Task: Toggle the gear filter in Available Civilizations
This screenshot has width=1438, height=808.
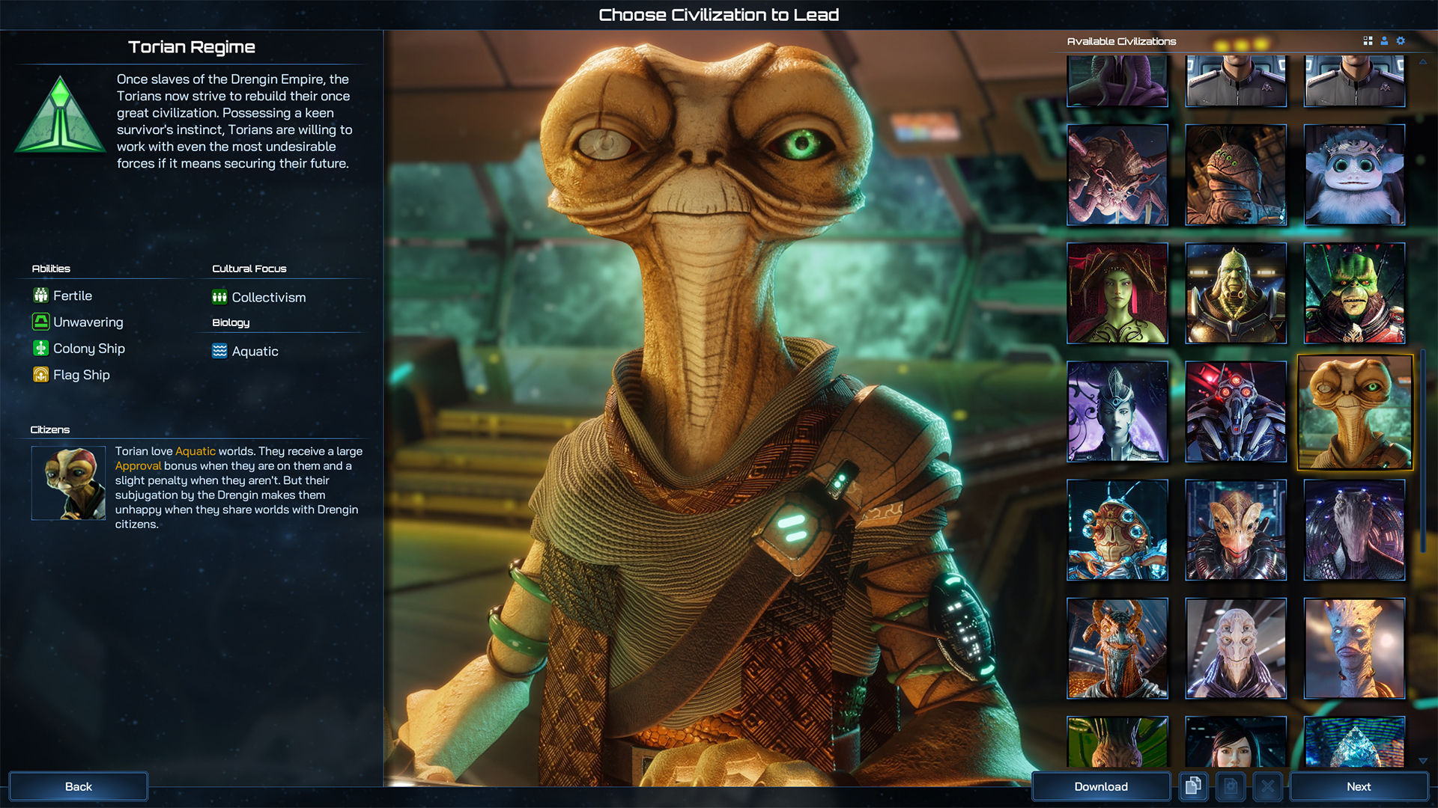Action: tap(1401, 41)
